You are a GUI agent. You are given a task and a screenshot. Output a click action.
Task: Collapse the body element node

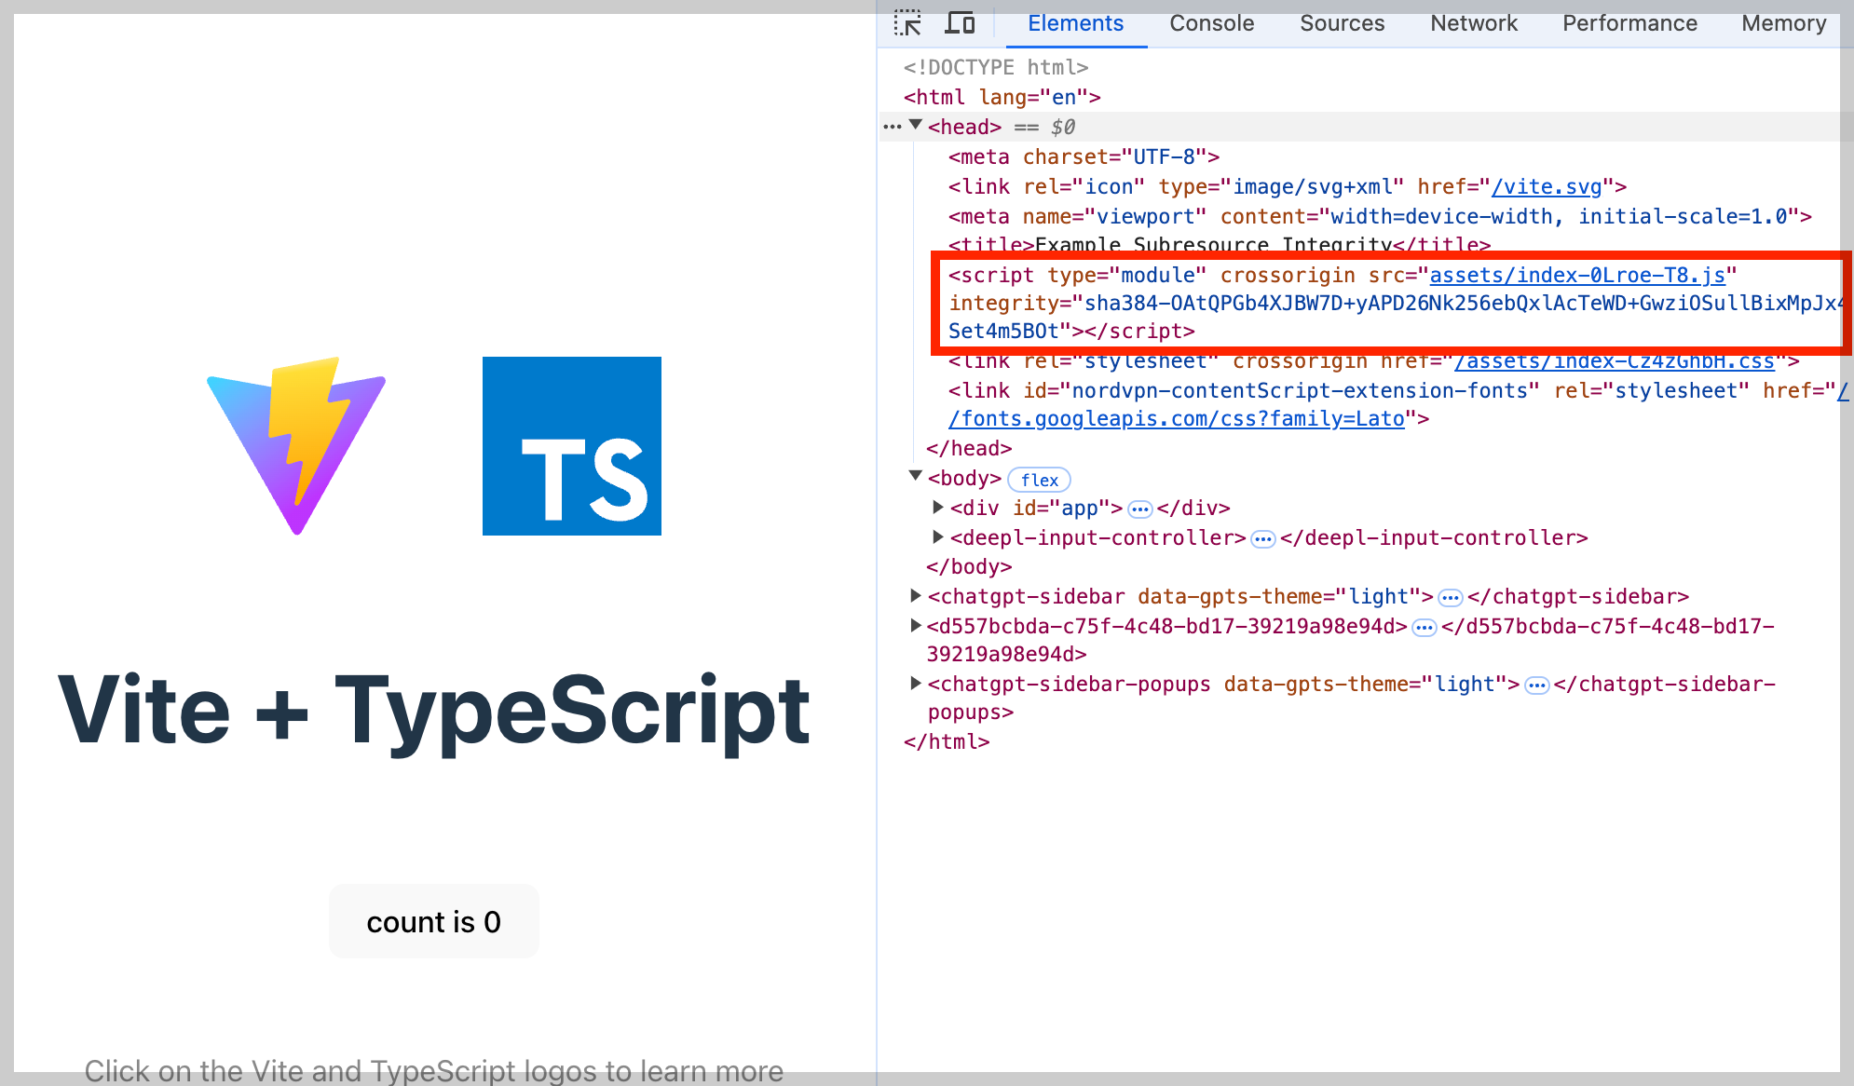coord(916,476)
